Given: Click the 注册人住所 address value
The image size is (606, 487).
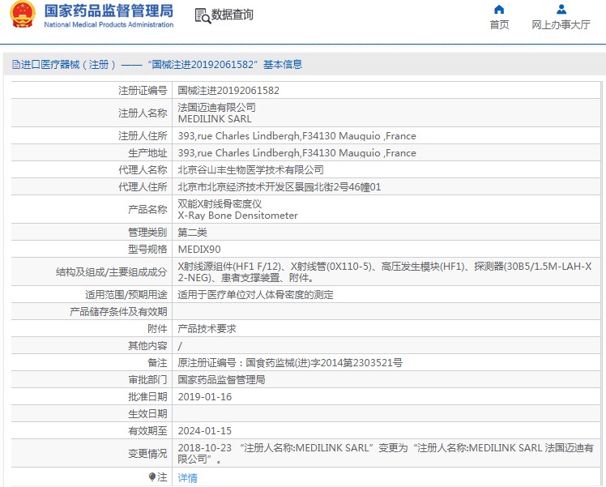Looking at the screenshot, I should pyautogui.click(x=297, y=136).
